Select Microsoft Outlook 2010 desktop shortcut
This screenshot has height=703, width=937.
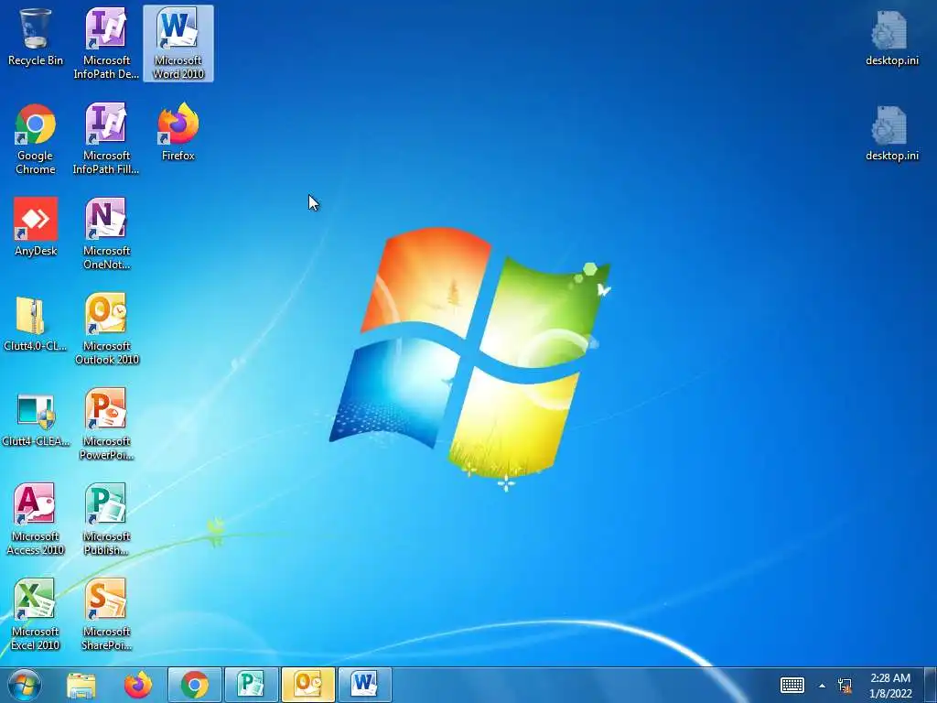tap(106, 329)
